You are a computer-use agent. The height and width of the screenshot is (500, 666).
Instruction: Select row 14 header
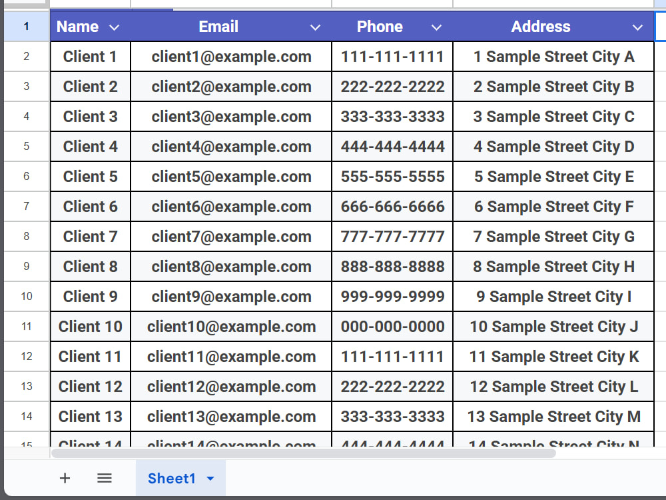[27, 416]
